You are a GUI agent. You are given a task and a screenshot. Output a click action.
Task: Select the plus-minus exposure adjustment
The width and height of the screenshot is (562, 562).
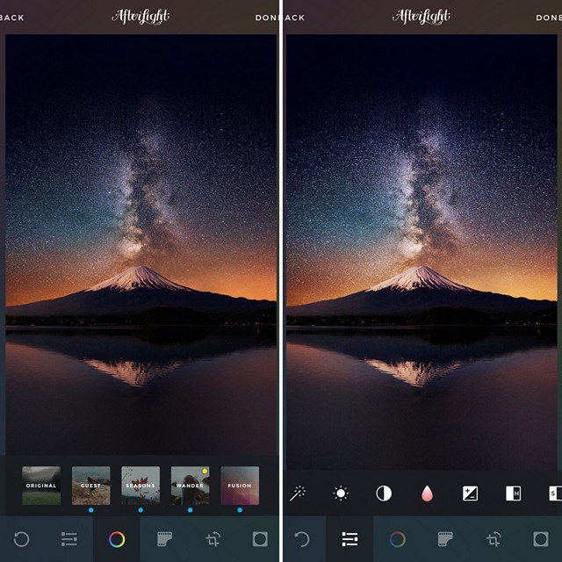pyautogui.click(x=470, y=494)
